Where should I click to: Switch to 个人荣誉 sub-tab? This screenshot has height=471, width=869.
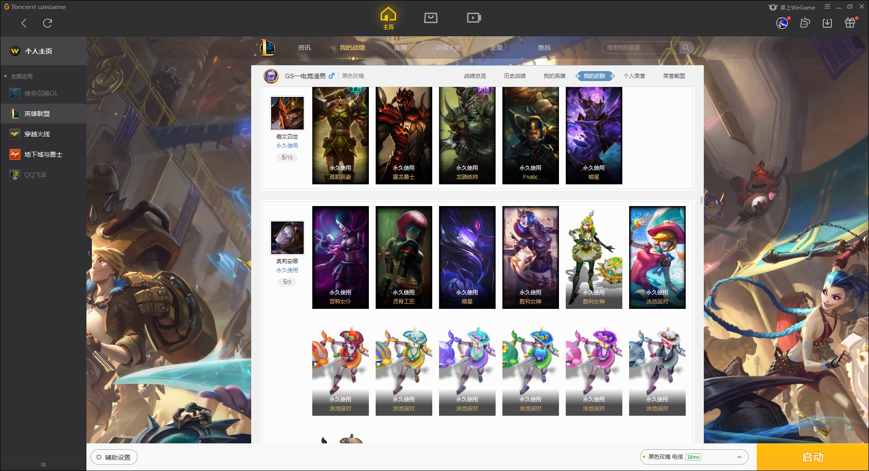pyautogui.click(x=634, y=76)
